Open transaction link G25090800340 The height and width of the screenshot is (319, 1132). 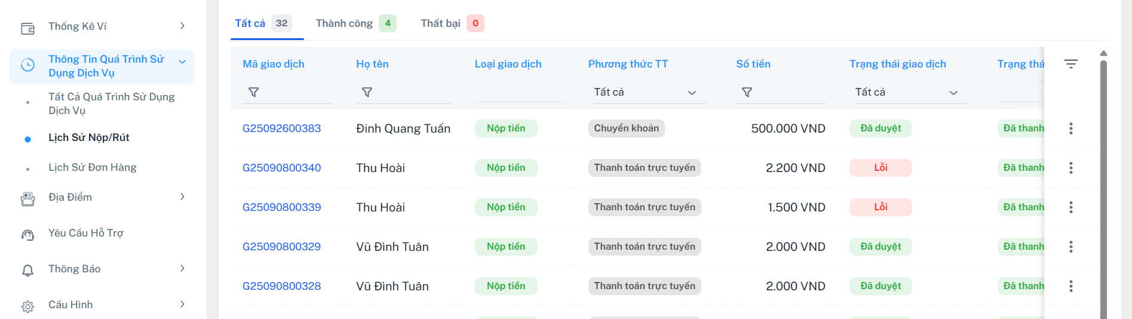tap(281, 168)
